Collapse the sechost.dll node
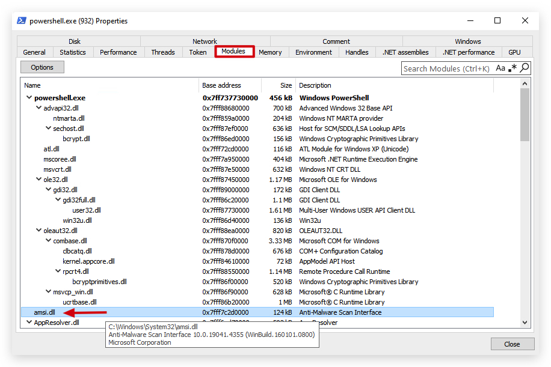Viewport: 551px width, 367px height. (x=49, y=128)
